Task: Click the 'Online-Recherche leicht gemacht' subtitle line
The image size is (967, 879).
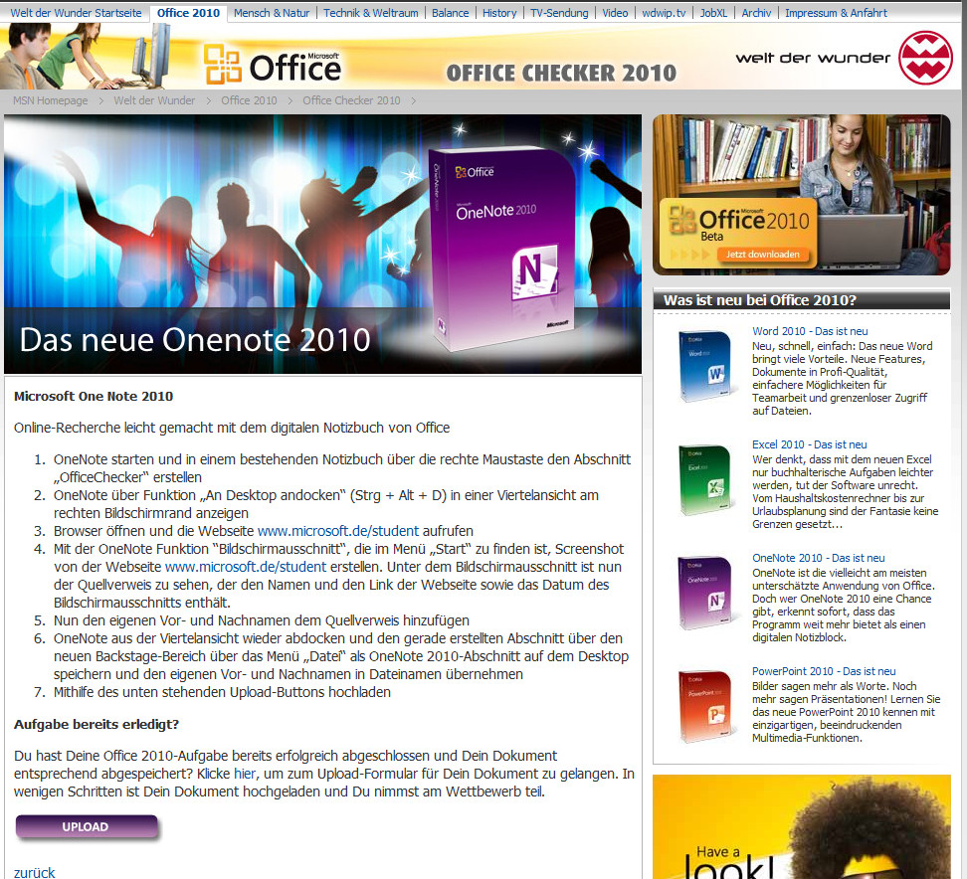Action: [x=232, y=428]
